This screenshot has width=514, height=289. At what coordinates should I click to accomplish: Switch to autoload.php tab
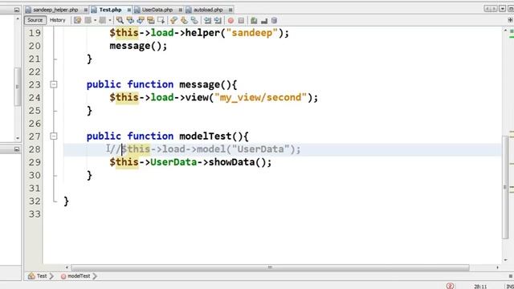(208, 10)
